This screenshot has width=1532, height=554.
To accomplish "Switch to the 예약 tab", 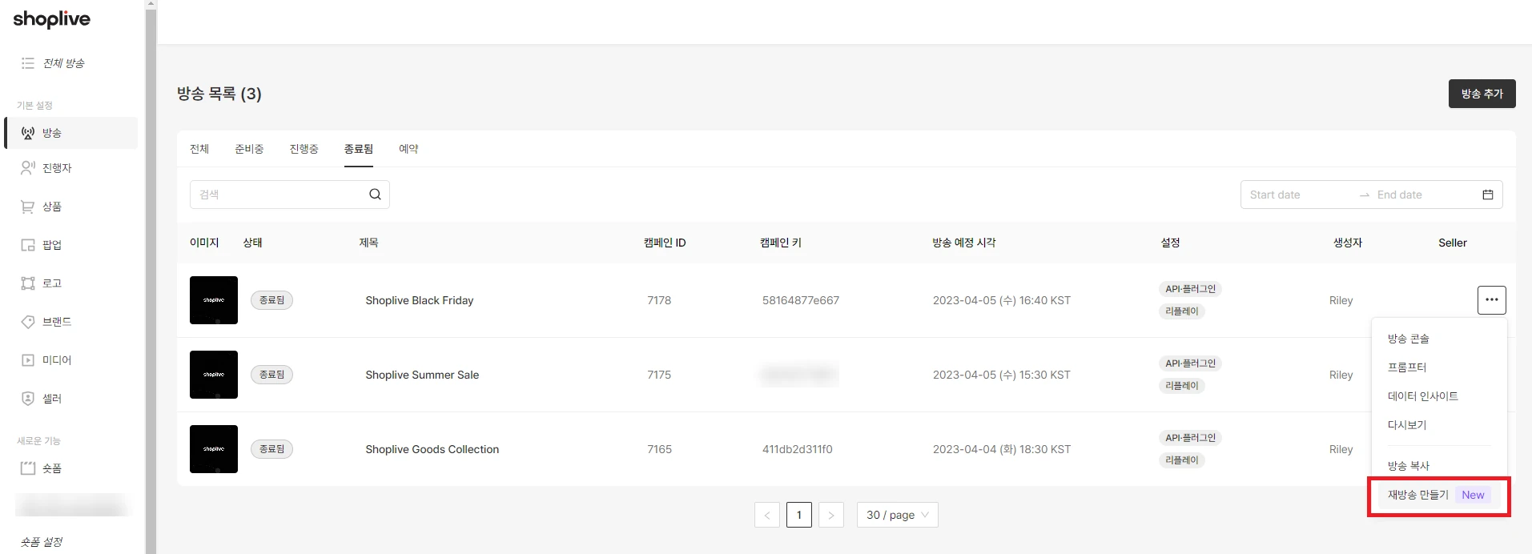I will click(408, 149).
